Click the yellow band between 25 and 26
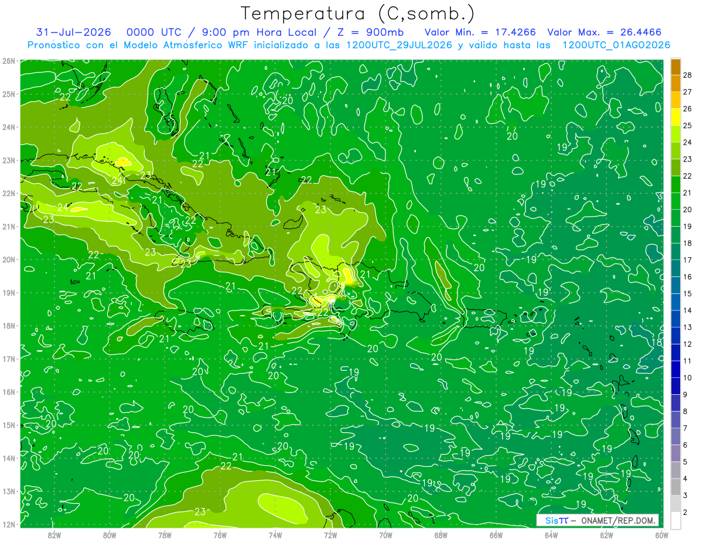This screenshot has height=543, width=703. point(675,117)
